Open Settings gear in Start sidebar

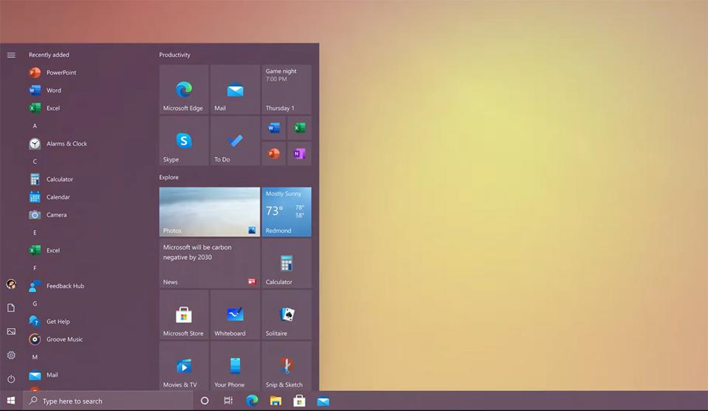click(x=11, y=355)
